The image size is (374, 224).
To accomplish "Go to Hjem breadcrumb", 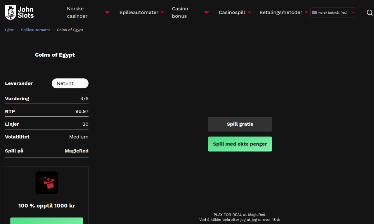I will point(10,30).
